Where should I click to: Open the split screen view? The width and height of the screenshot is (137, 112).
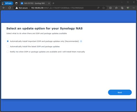(110, 8)
